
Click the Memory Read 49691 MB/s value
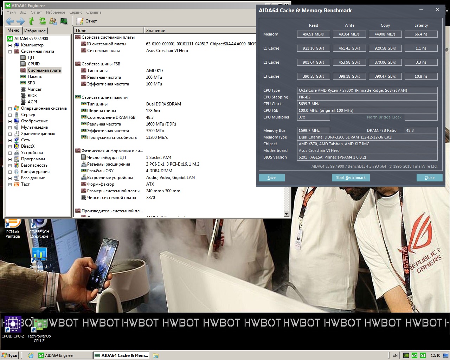[313, 34]
